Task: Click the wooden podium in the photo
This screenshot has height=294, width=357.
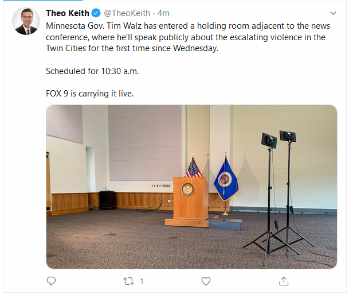Action: pyautogui.click(x=187, y=201)
